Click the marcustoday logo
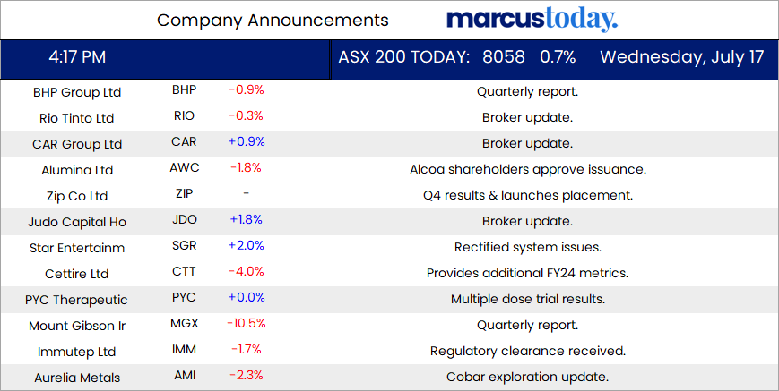The height and width of the screenshot is (391, 779). click(x=532, y=20)
